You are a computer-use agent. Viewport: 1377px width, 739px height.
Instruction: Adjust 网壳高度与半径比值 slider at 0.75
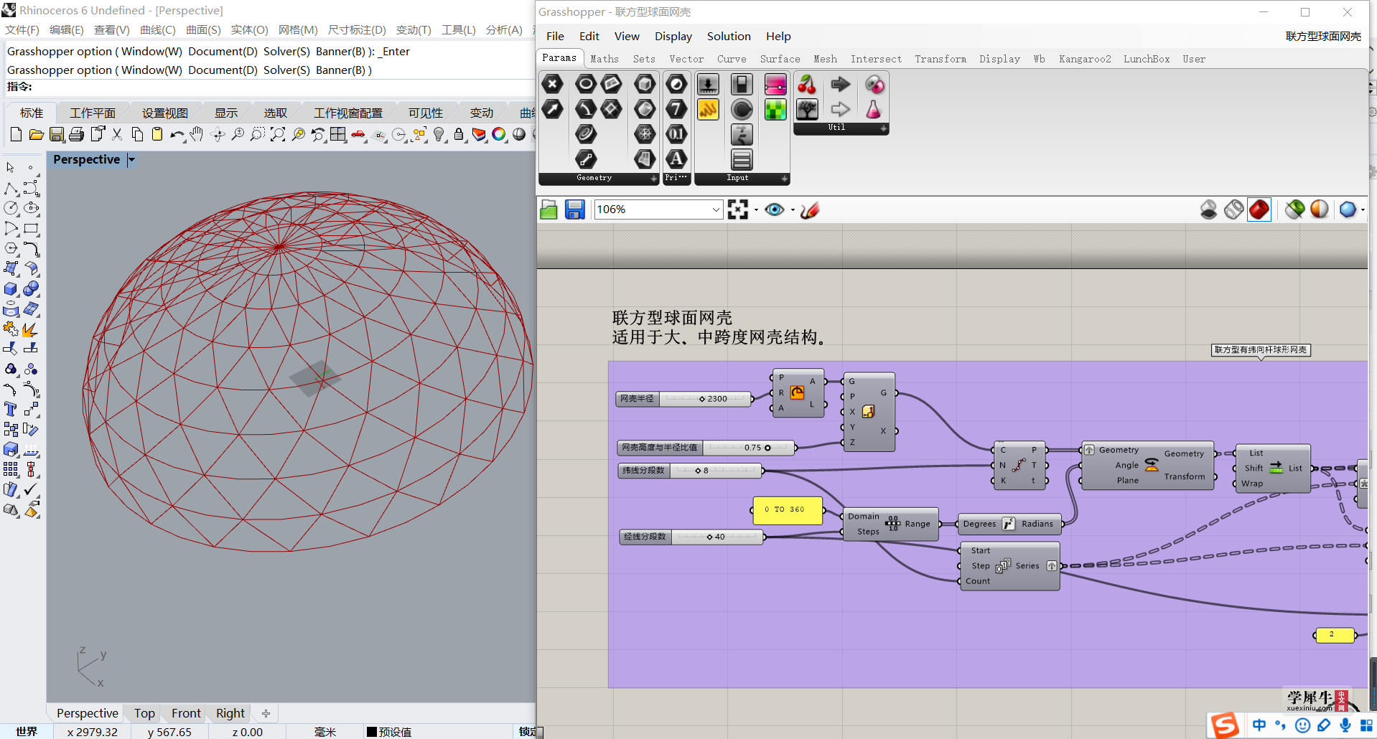point(706,447)
